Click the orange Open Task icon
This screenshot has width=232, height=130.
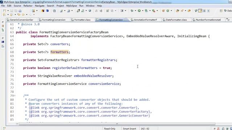pos(189,11)
